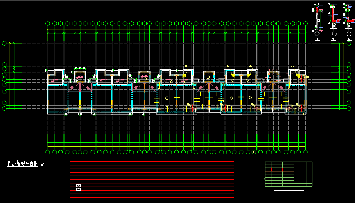Select the 3-3 section label

349,39
